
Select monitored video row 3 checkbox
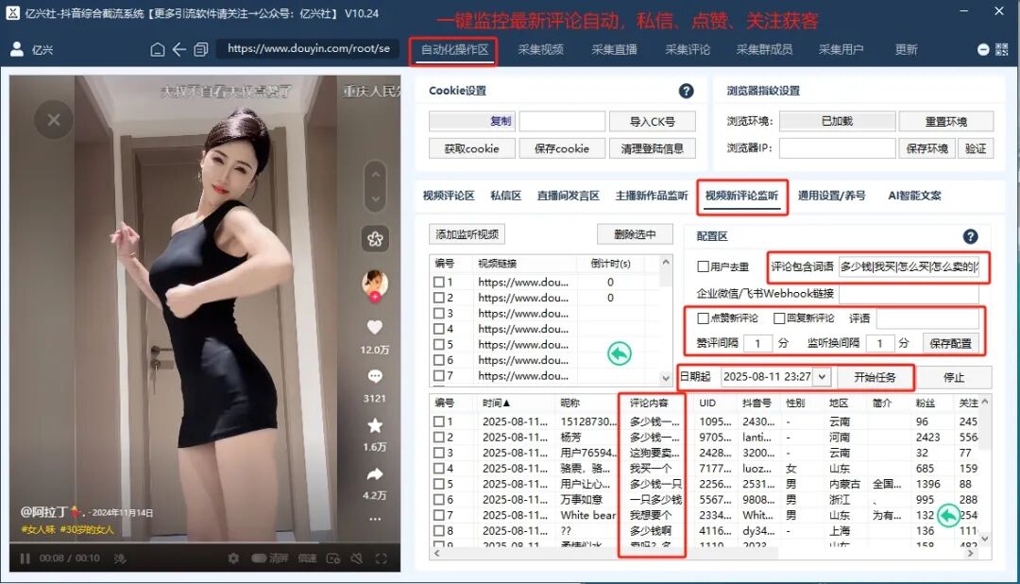tap(439, 313)
